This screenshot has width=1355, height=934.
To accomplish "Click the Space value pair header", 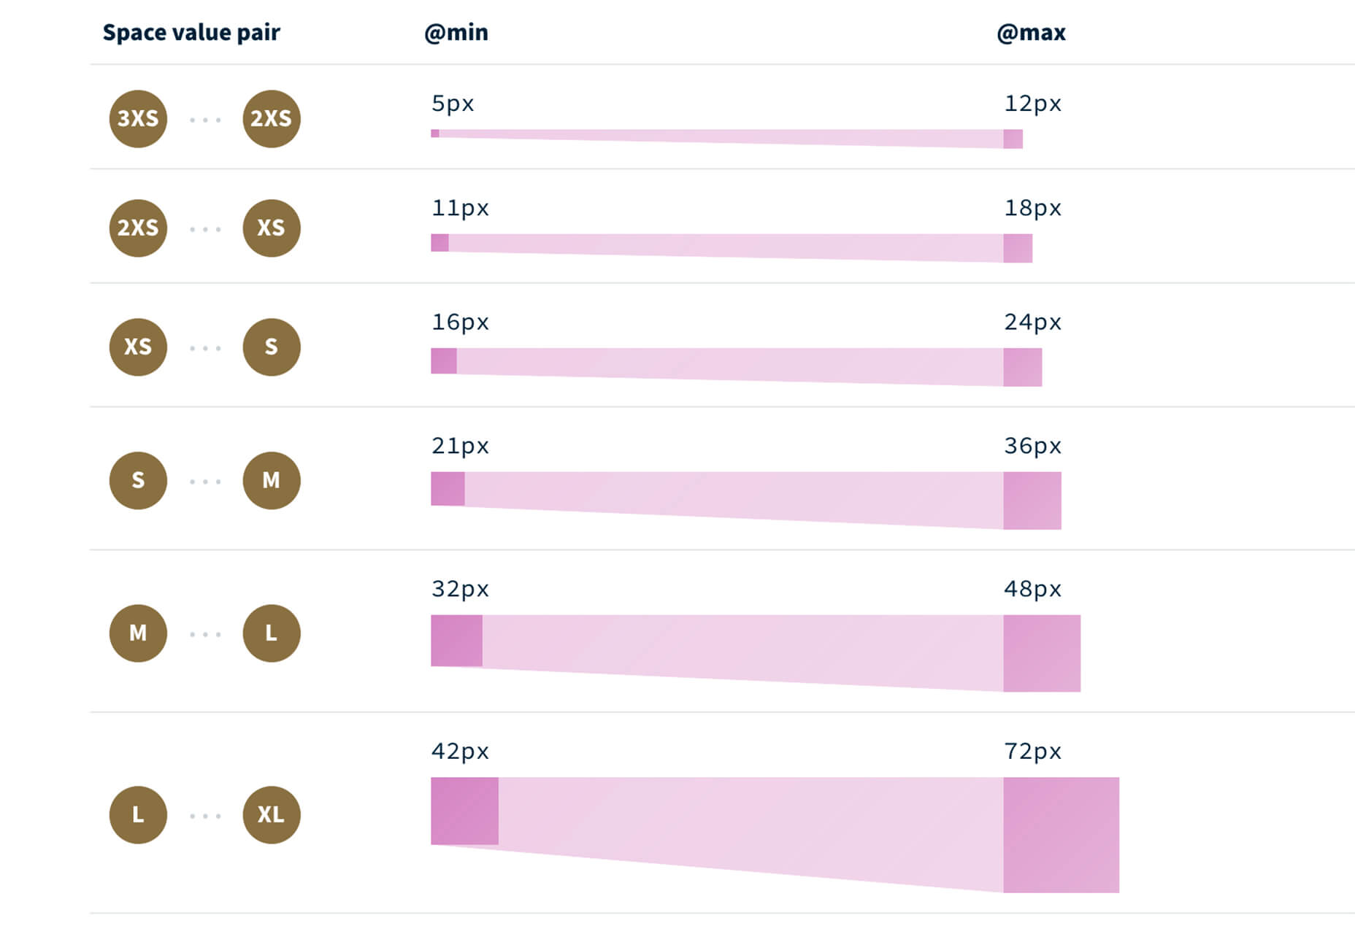I will pos(191,33).
